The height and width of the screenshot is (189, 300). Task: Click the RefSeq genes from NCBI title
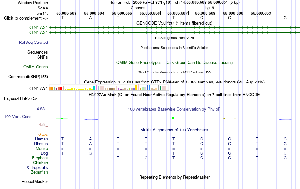click(174, 38)
